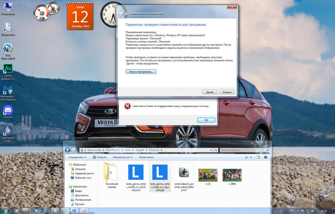Open the Упорядочить dropdown menu

coord(77,157)
